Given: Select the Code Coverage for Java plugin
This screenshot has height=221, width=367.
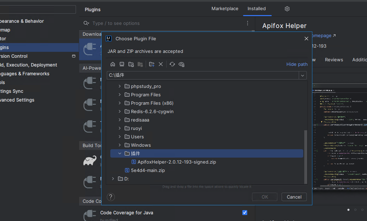Looking at the screenshot, I should 127,213.
